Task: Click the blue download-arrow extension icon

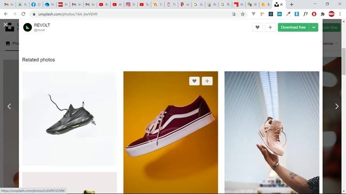Action: coord(297,14)
